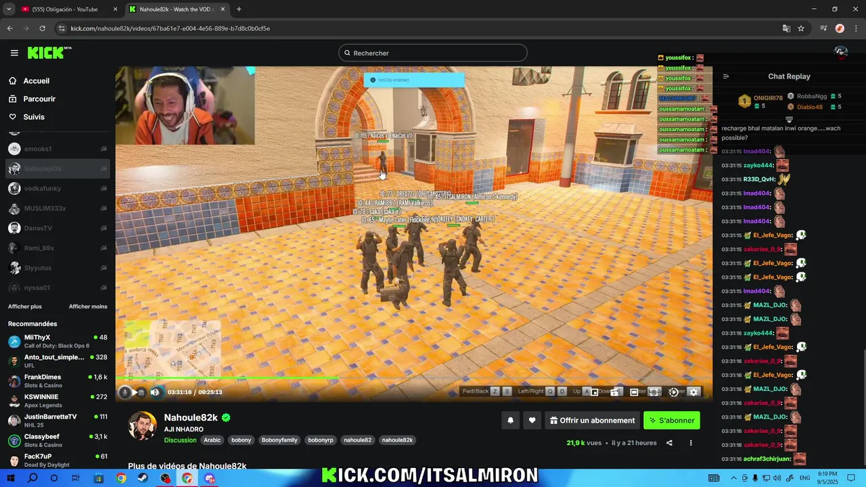Reload the current page
Image resolution: width=866 pixels, height=487 pixels.
tap(42, 28)
